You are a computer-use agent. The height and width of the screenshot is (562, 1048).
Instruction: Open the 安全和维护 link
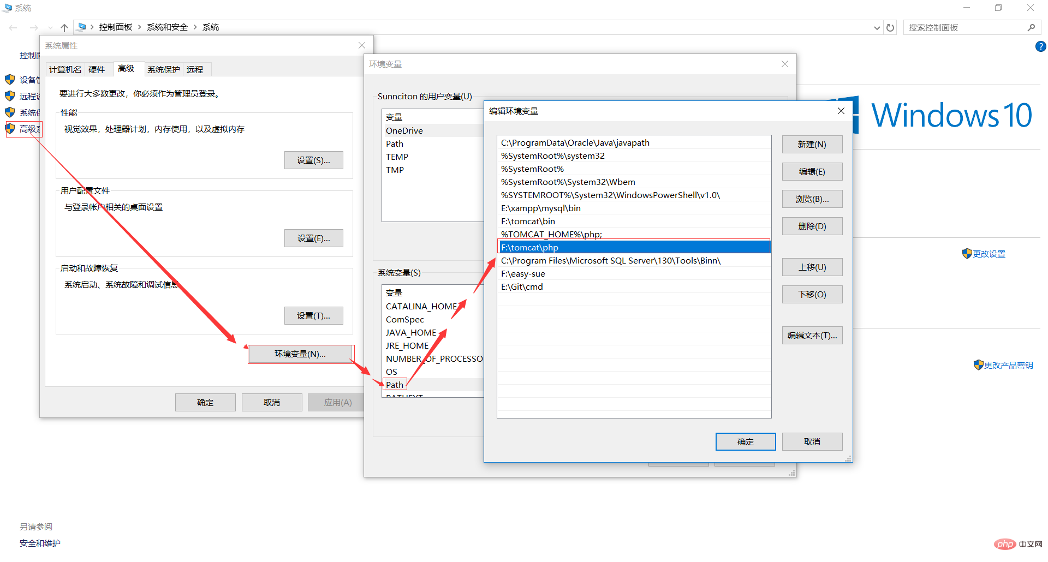[40, 543]
